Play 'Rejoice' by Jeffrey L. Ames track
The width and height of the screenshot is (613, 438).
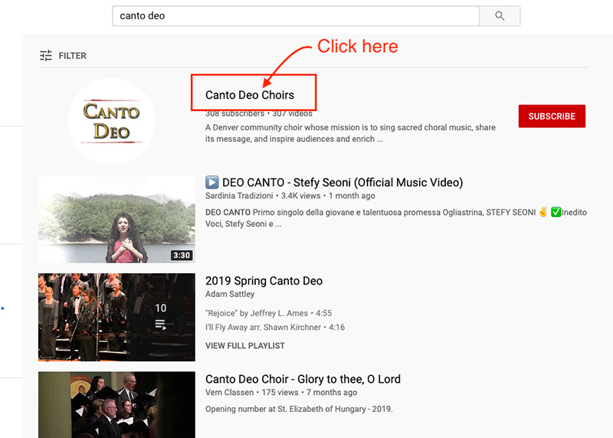click(x=268, y=313)
